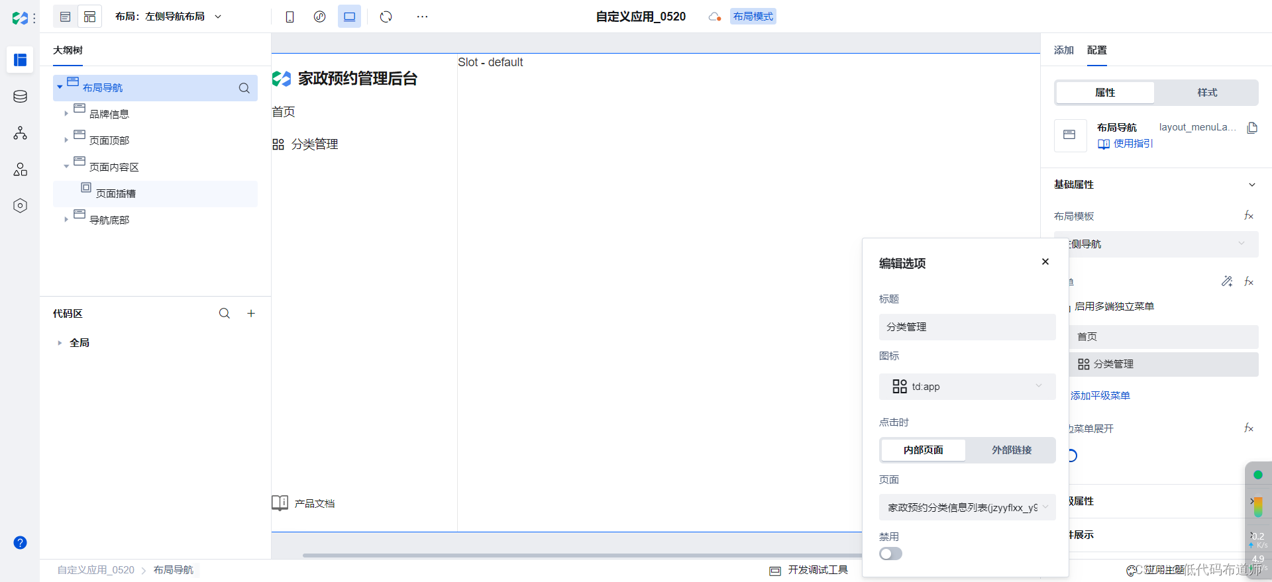The width and height of the screenshot is (1272, 582).
Task: Collapse the 布局导航 root node
Action: pyautogui.click(x=60, y=87)
